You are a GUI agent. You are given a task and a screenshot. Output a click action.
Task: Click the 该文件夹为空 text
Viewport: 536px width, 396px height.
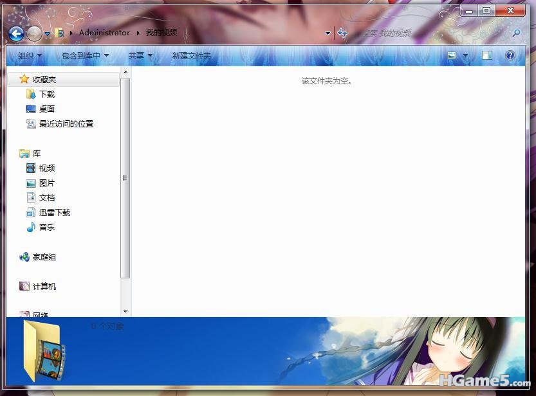(327, 81)
